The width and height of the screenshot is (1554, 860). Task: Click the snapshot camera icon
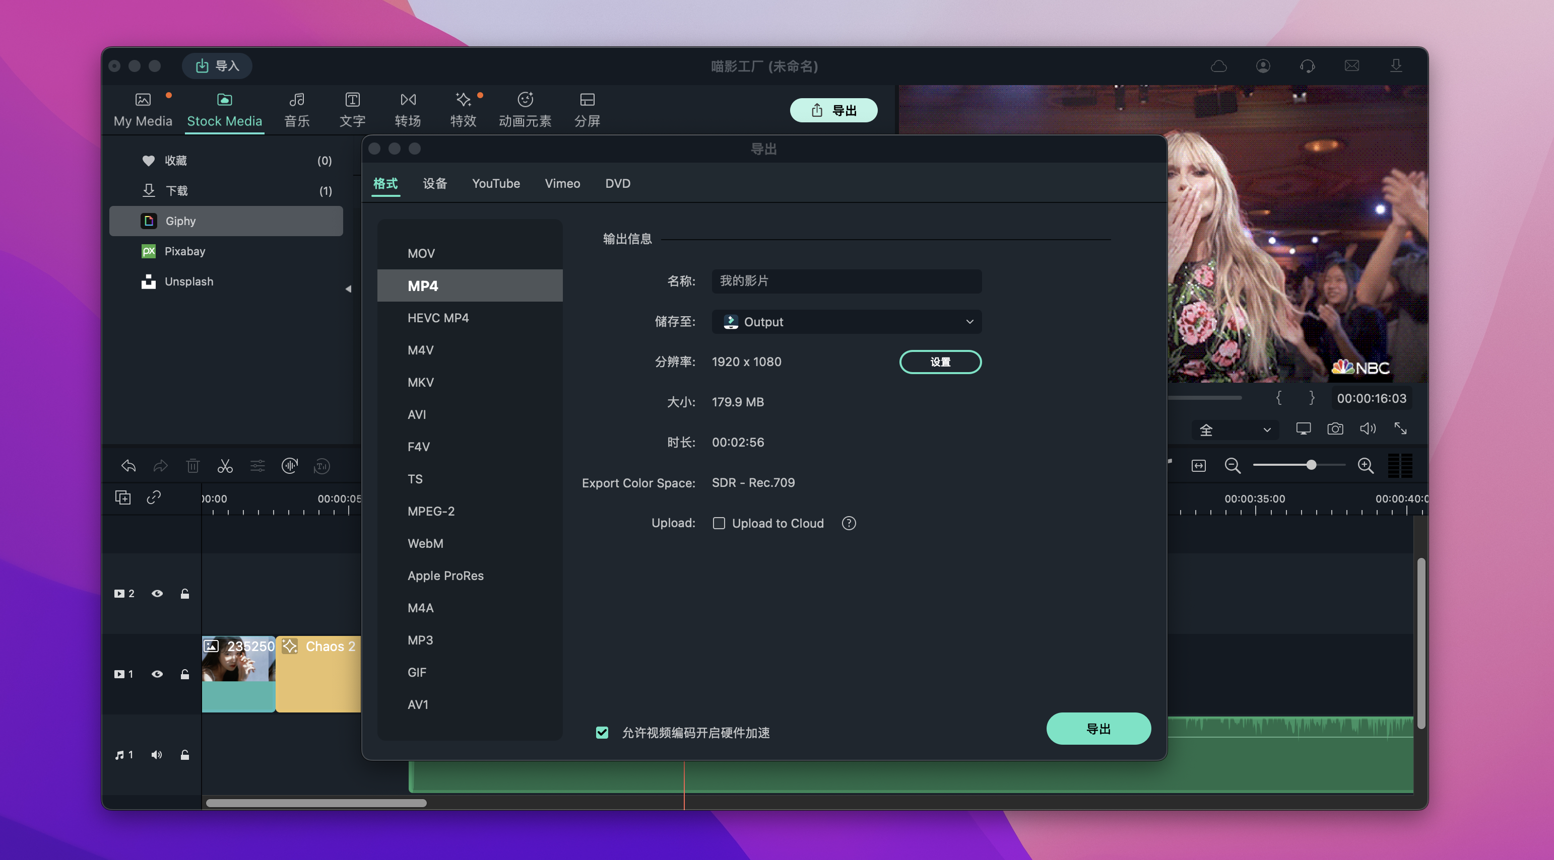pos(1335,429)
